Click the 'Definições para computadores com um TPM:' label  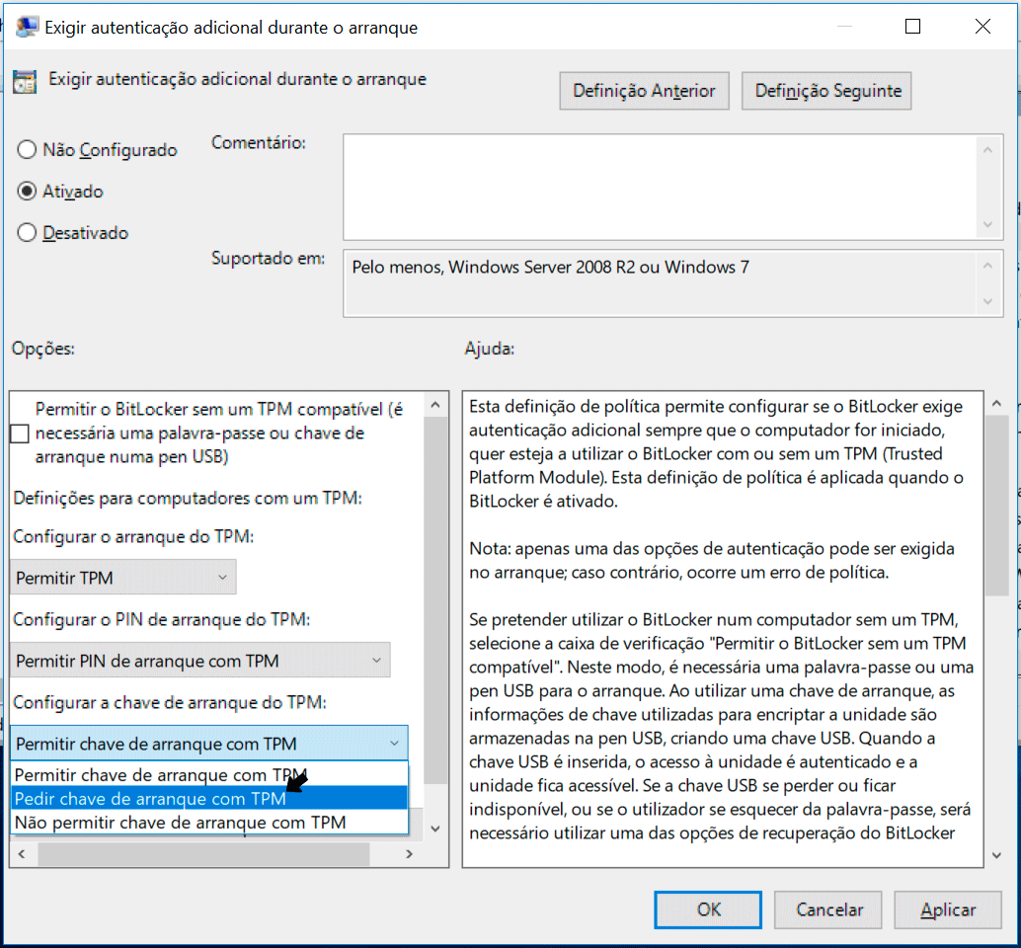coord(188,498)
